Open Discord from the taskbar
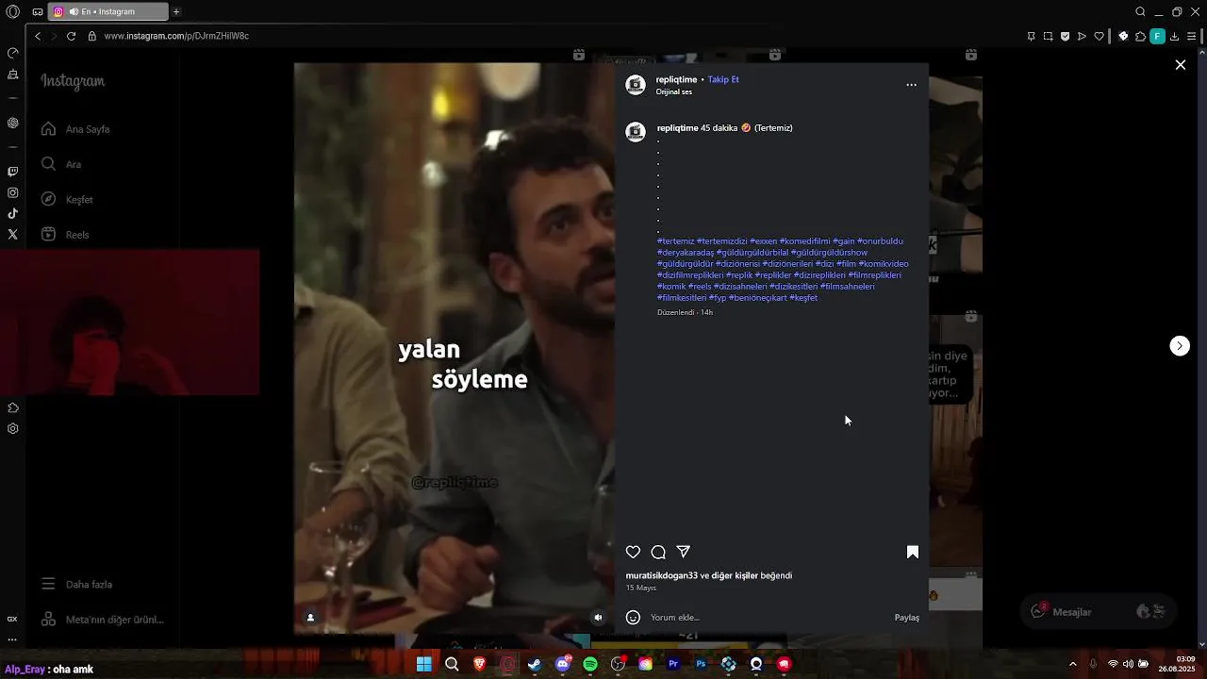Image resolution: width=1207 pixels, height=679 pixels. [x=563, y=664]
